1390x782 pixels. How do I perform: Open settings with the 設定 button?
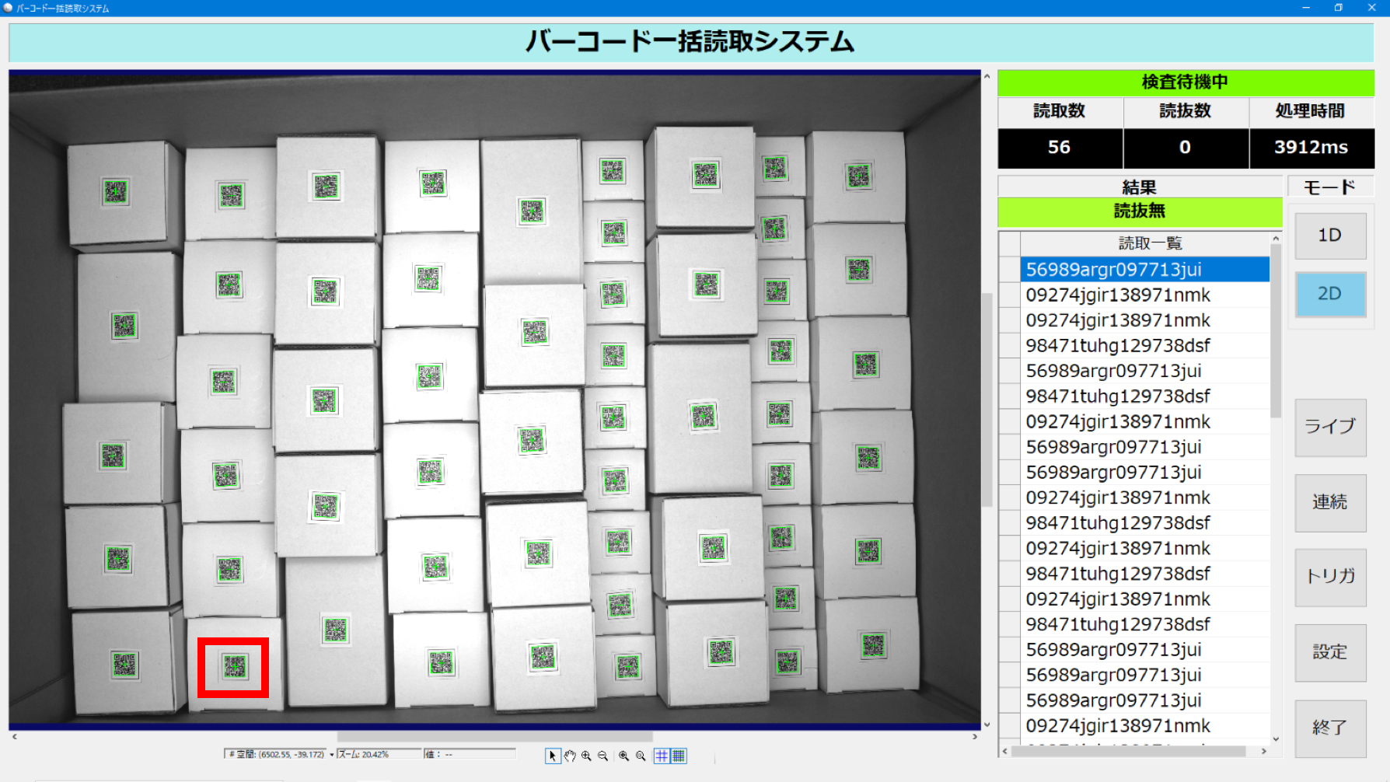coord(1330,652)
